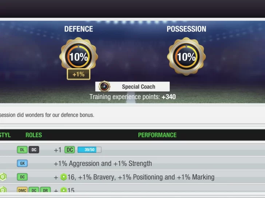Image resolution: width=265 pixels, height=198 pixels.
Task: Sort by the ROLES column header
Action: click(33, 135)
